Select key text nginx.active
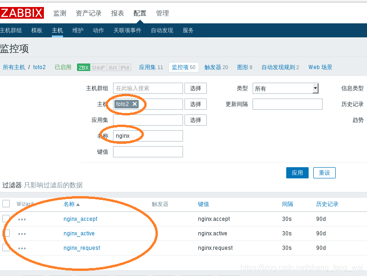367x276 pixels. pyautogui.click(x=212, y=234)
